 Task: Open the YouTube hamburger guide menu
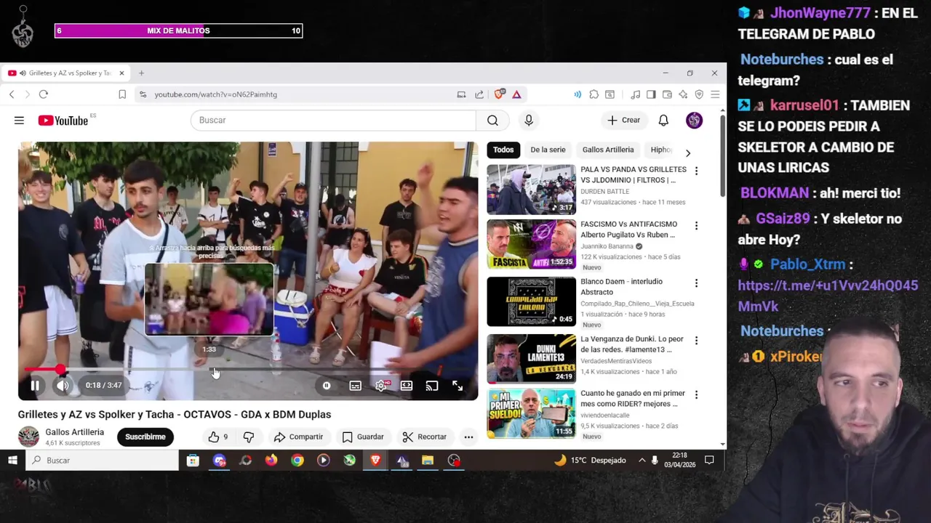(x=19, y=121)
